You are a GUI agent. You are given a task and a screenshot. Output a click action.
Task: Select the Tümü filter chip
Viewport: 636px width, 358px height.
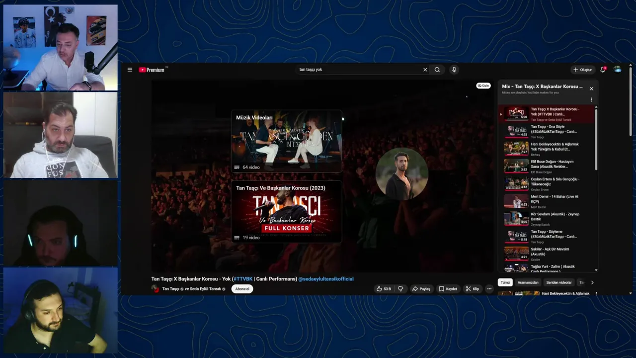505,282
